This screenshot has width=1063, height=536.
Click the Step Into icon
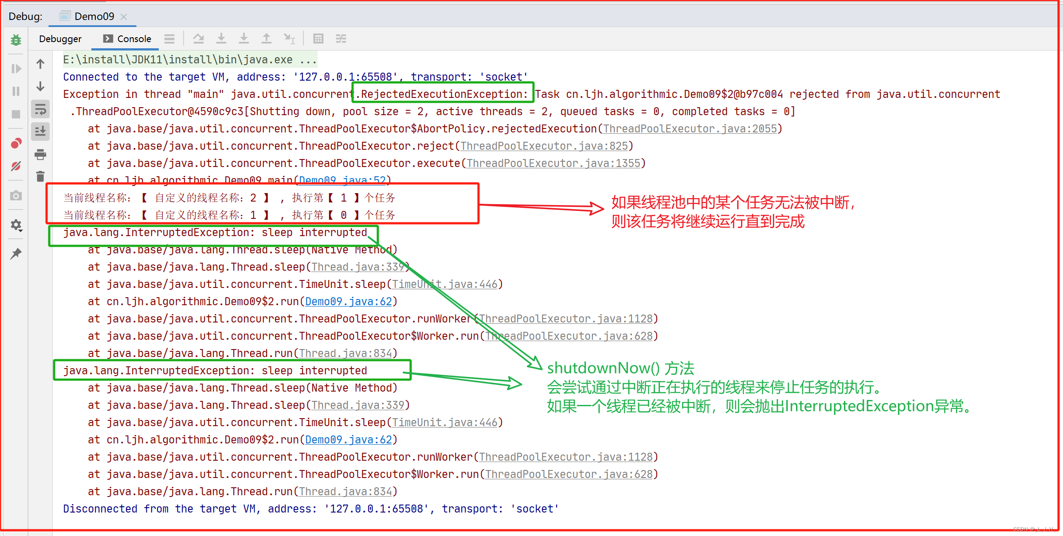[x=221, y=39]
